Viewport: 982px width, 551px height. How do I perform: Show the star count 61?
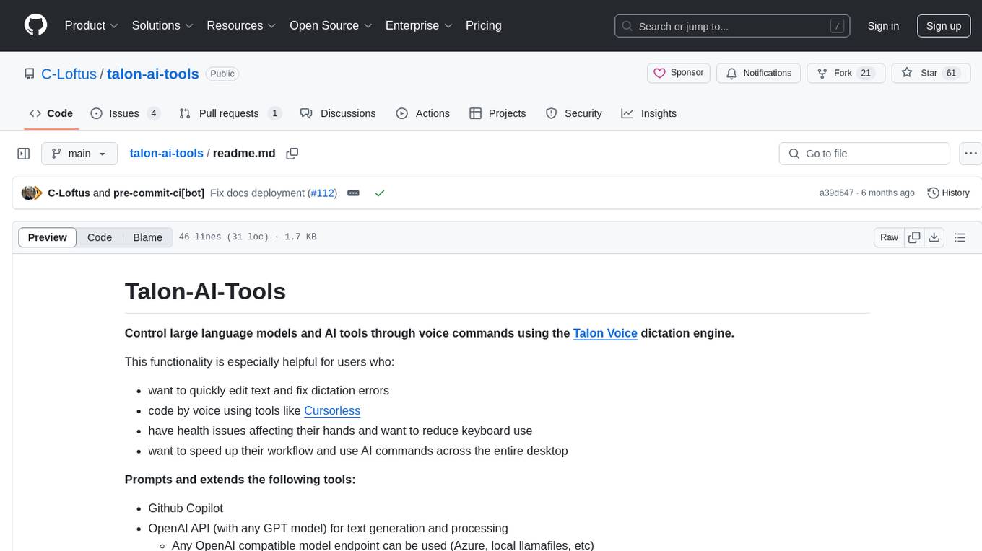[x=951, y=73]
